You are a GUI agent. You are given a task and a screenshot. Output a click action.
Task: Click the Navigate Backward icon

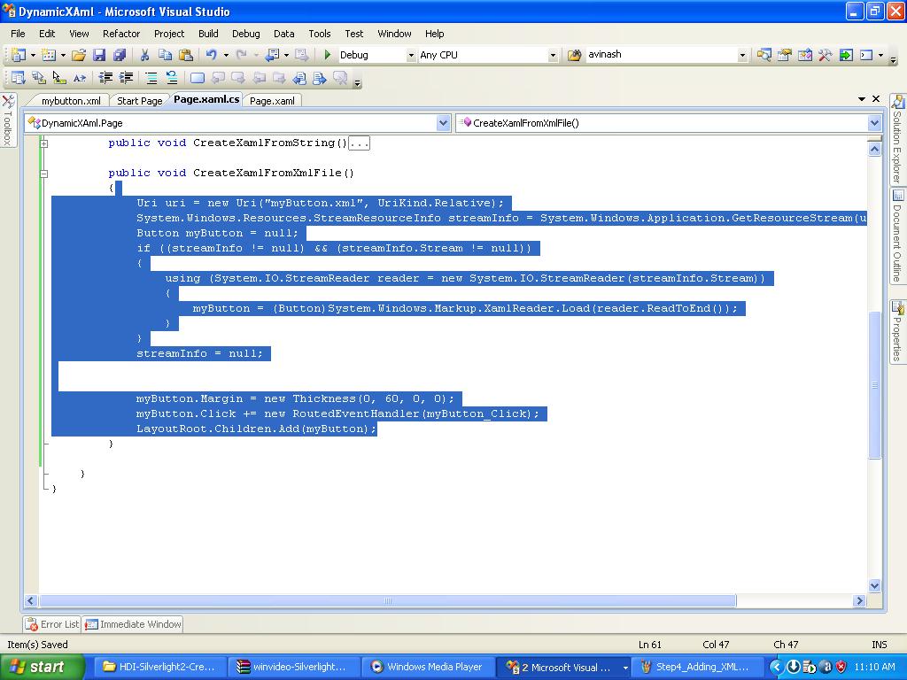pos(272,55)
